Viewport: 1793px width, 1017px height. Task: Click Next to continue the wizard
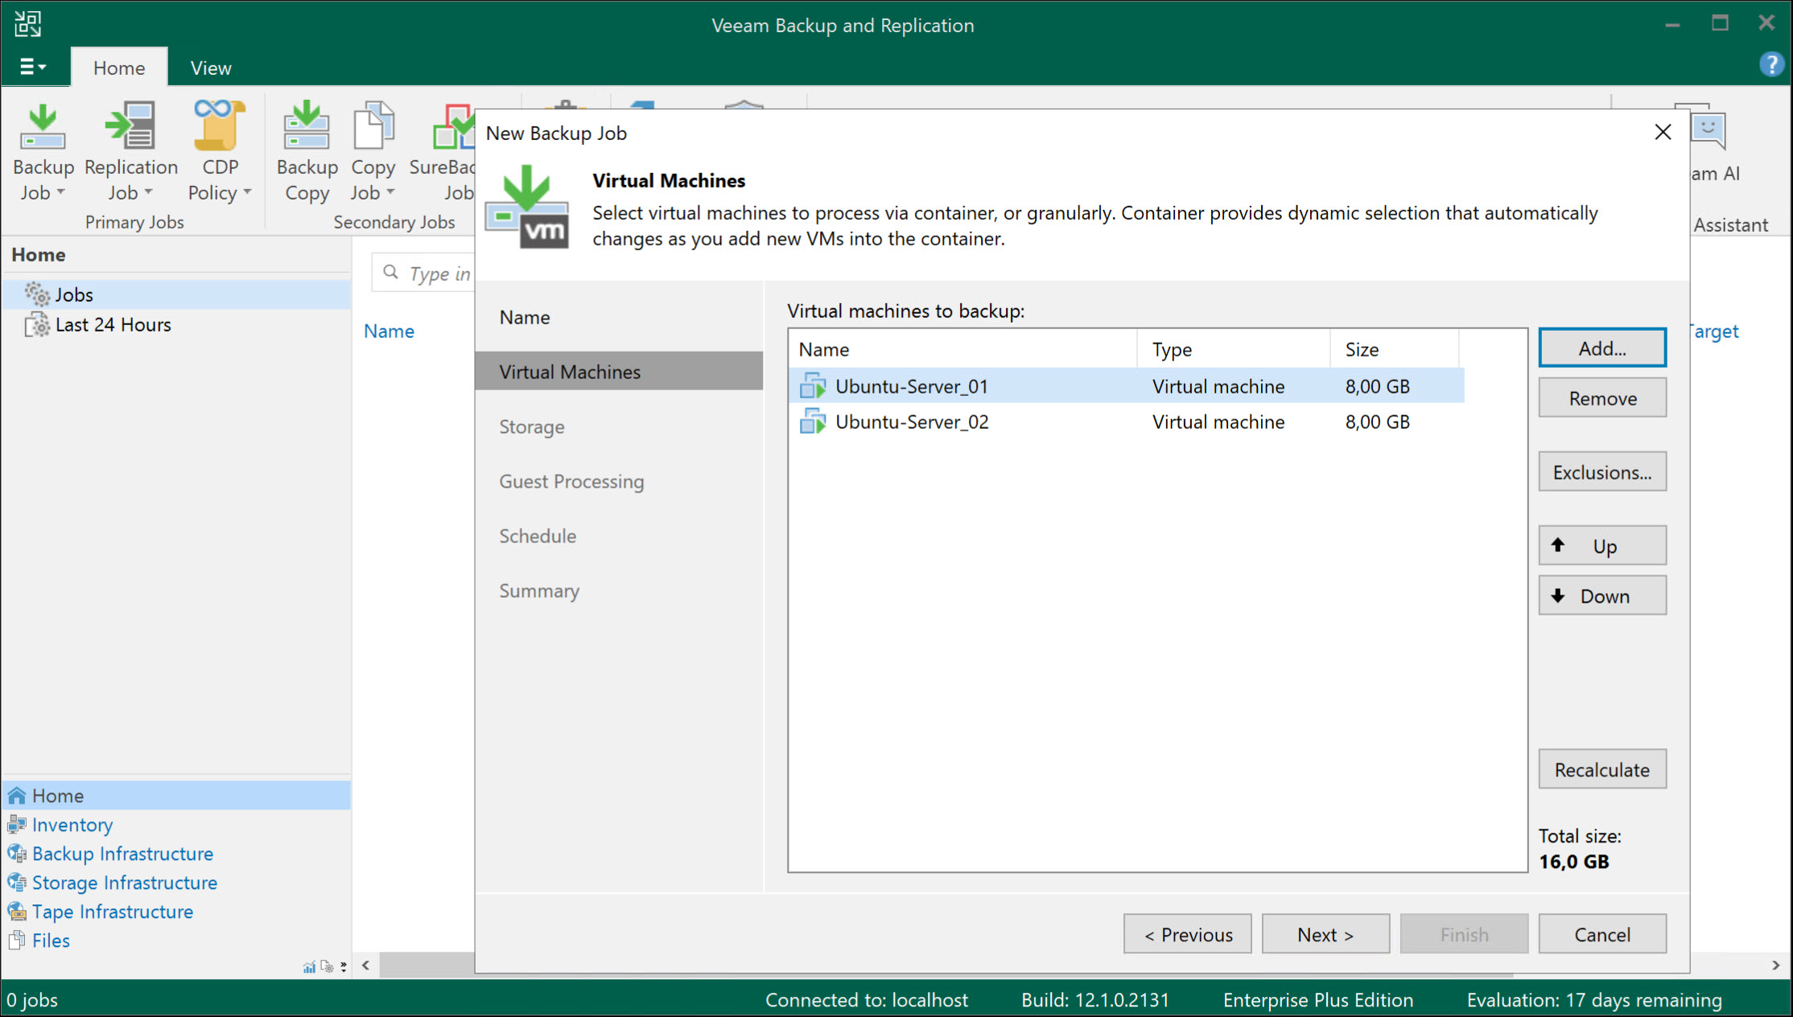click(1325, 933)
